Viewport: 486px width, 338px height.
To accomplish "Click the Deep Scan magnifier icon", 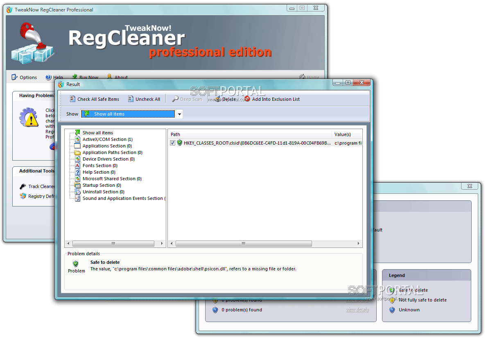I will [x=175, y=99].
